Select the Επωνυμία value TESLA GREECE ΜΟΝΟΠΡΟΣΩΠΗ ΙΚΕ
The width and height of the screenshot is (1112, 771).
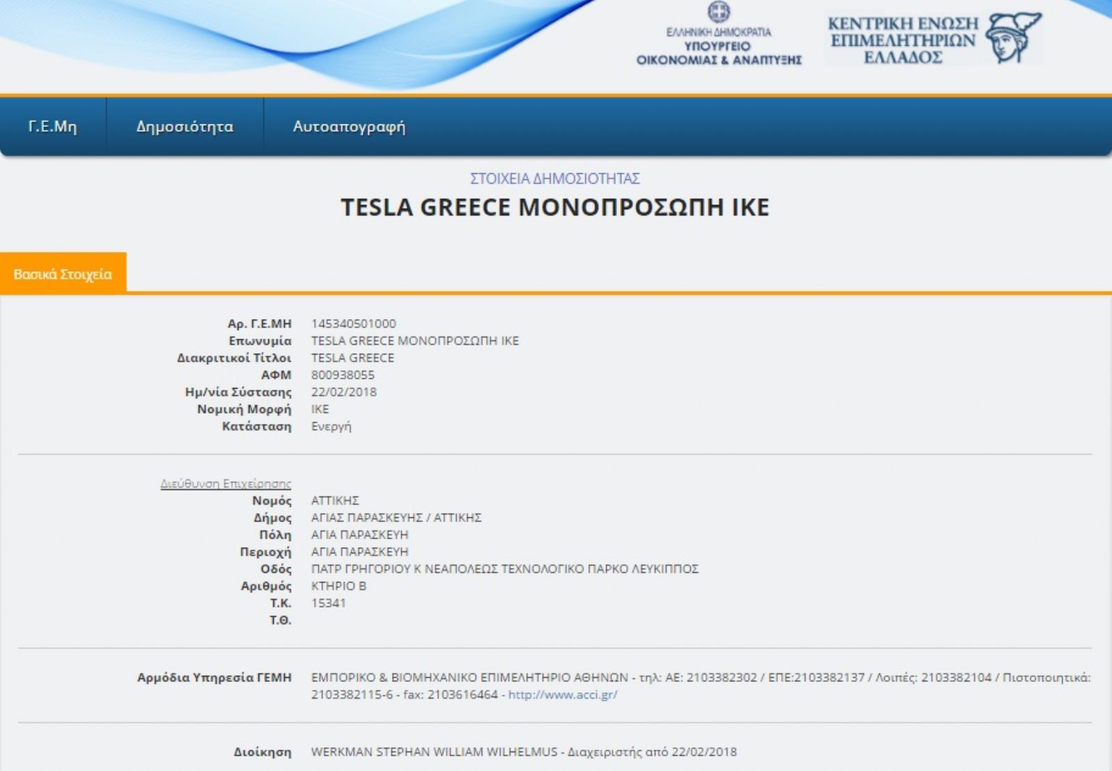coord(415,341)
